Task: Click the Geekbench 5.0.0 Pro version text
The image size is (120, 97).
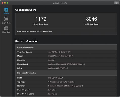Action: [x=34, y=32]
